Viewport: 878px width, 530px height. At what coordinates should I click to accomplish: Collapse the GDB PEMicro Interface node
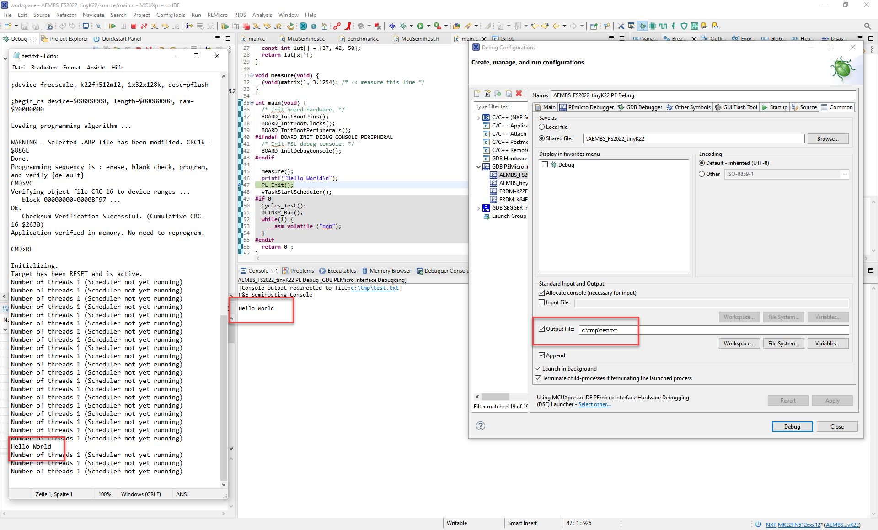(479, 167)
